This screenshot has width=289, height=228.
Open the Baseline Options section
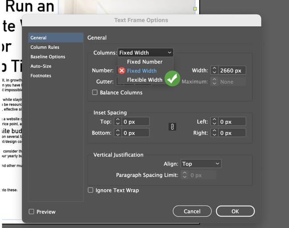(x=48, y=57)
